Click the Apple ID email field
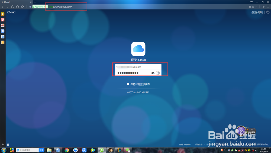271x153 pixels. [x=138, y=67]
